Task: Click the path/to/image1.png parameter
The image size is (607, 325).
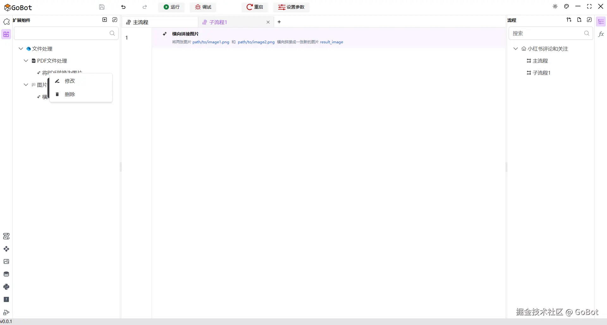Action: (x=211, y=42)
